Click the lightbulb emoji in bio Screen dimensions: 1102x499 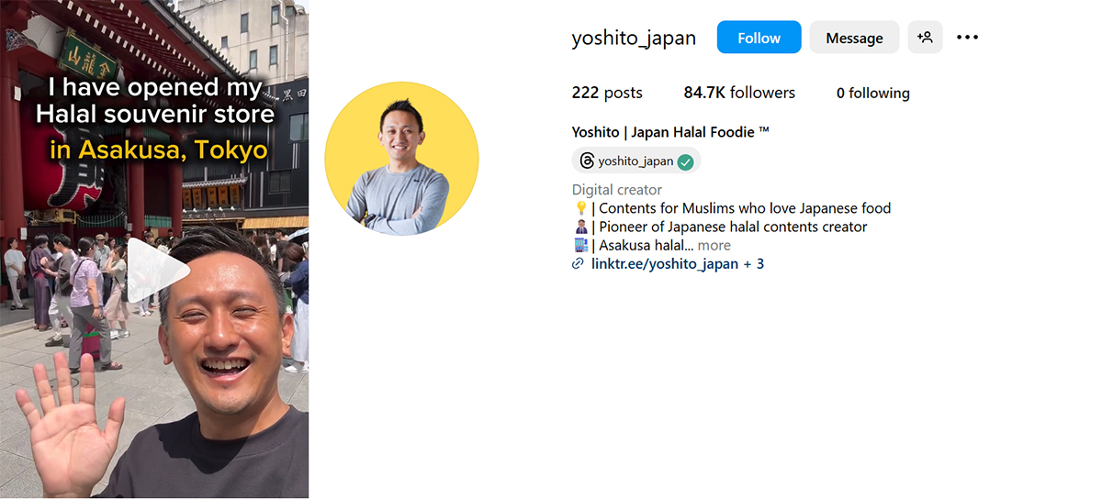tap(580, 208)
